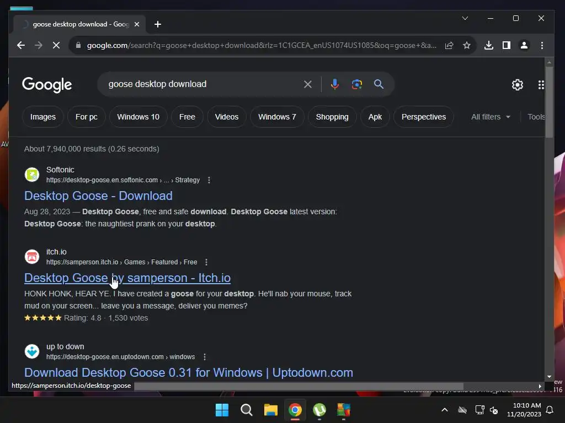Open Softonic result options menu

coord(209,180)
